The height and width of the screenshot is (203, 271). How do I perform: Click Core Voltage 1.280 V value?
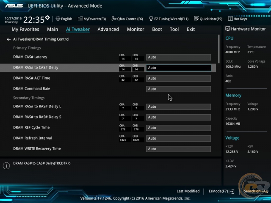253,67
